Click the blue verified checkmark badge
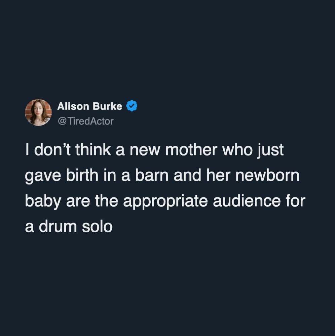Screen dimensions: 335x336 coord(131,106)
